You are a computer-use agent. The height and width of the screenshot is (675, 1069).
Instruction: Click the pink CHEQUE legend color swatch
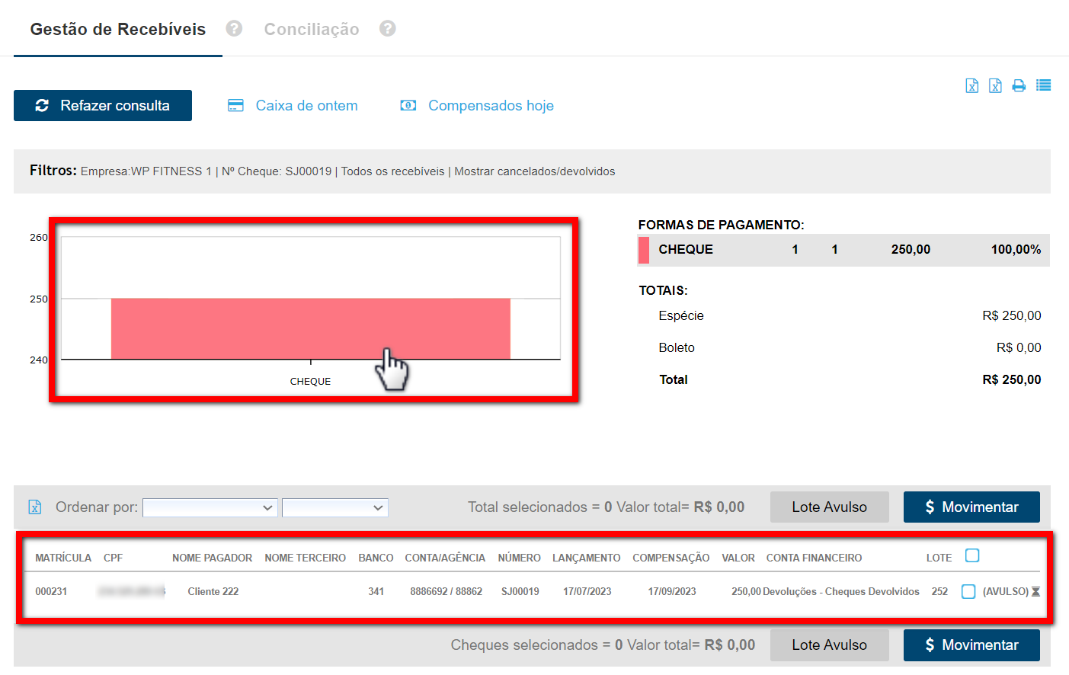pyautogui.click(x=644, y=250)
